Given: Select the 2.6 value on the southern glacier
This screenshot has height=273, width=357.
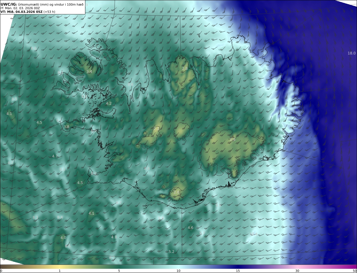Looking at the screenshot, I should pos(177,192).
